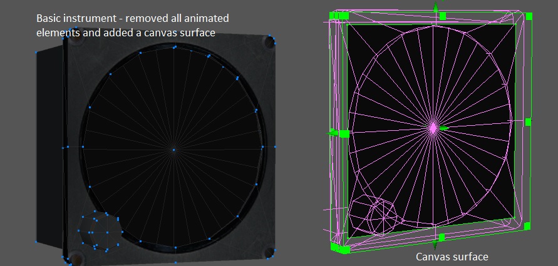Click the green up arrow above wireframe
Image resolution: width=558 pixels, height=266 pixels.
click(435, 7)
